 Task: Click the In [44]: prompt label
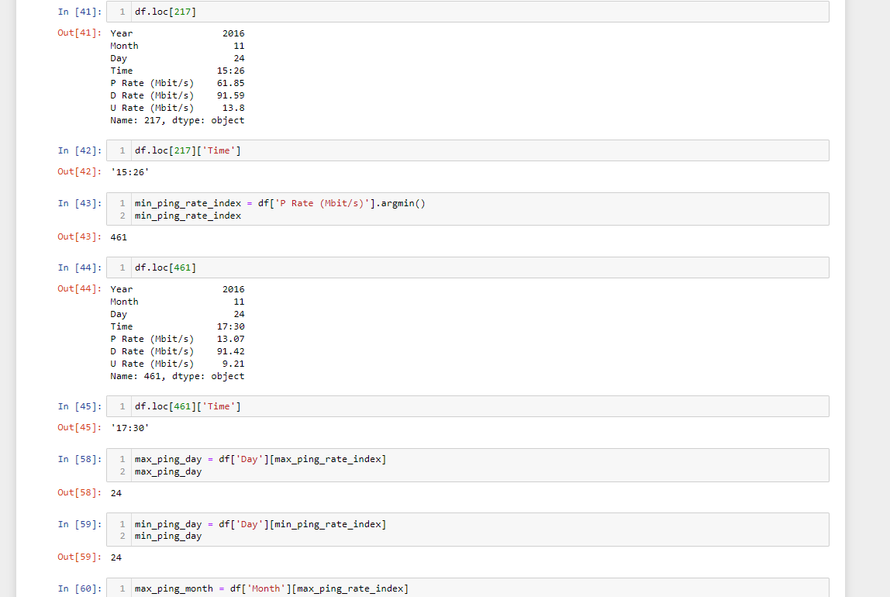click(79, 267)
